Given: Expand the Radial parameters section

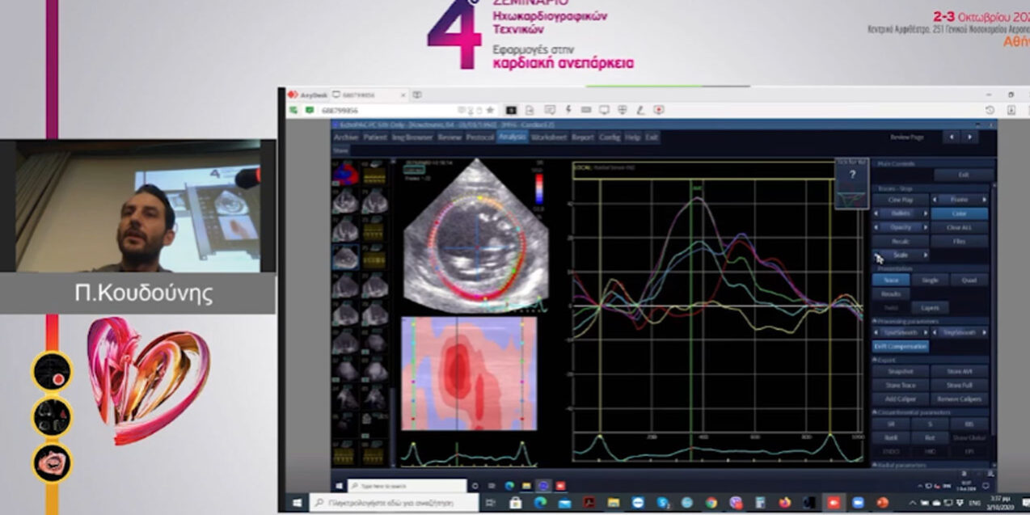Looking at the screenshot, I should [x=876, y=465].
